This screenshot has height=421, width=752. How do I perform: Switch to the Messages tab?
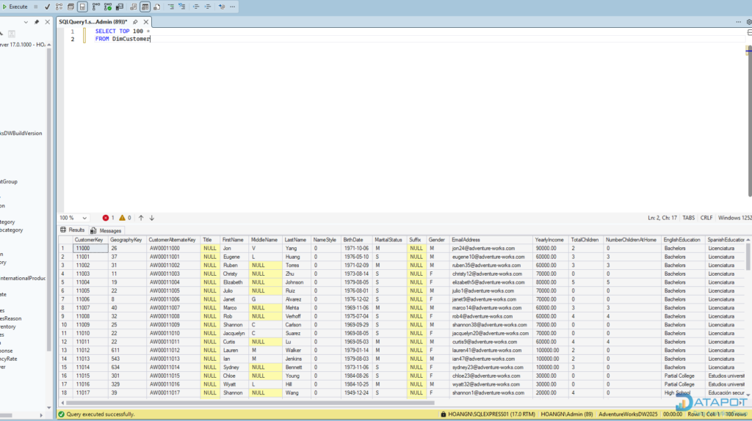106,230
